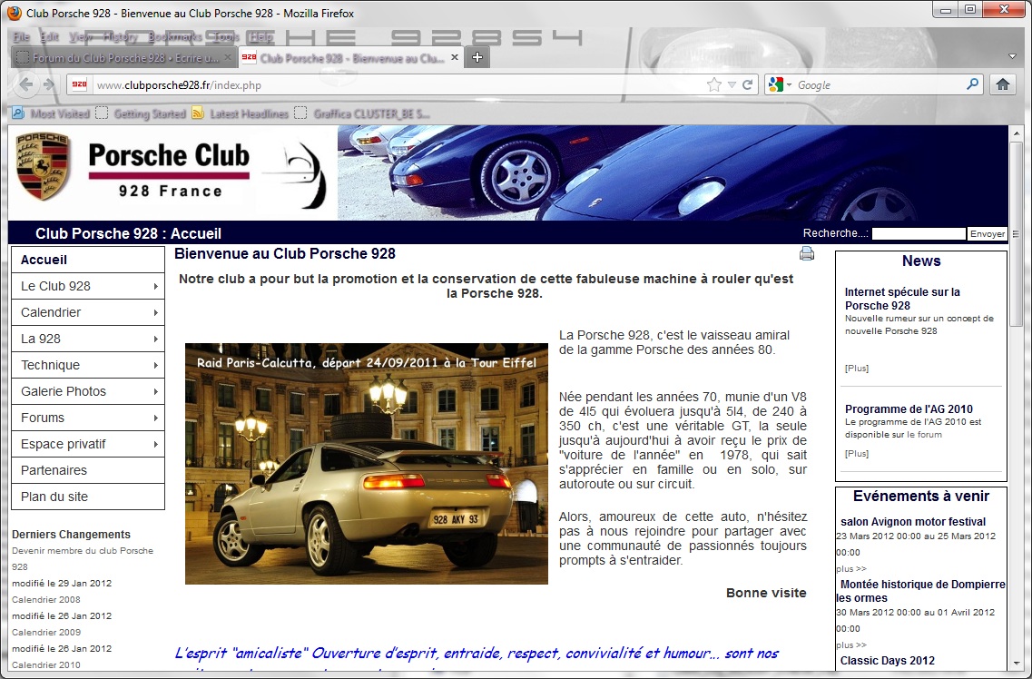Open the Calendrier 2008 link
The image size is (1032, 679).
tap(46, 599)
